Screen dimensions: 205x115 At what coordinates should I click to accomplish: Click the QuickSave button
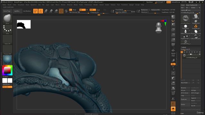pos(150,2)
